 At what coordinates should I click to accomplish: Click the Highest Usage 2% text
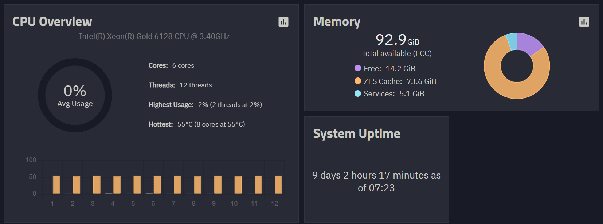pos(205,105)
